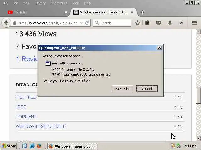The image size is (201, 150).
Task: Open the File menu
Action: tap(5, 3)
